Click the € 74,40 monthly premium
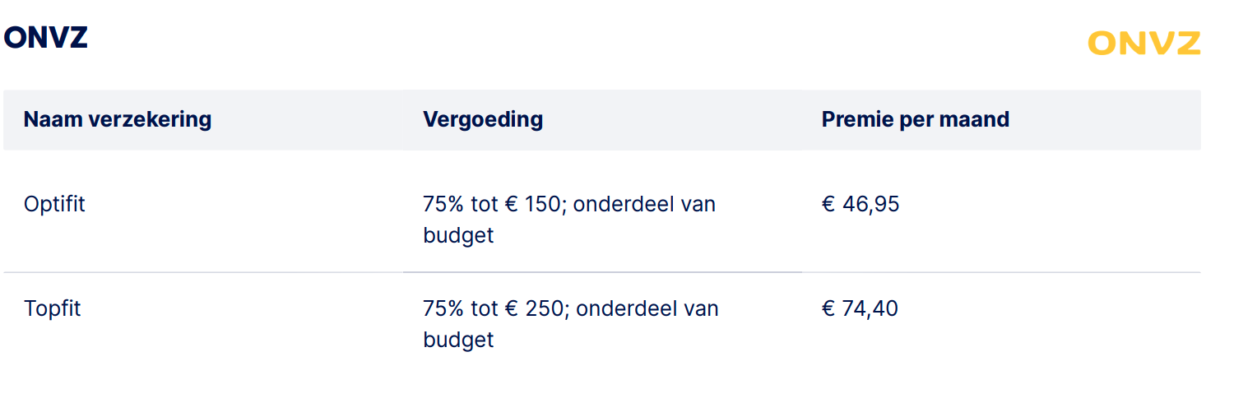This screenshot has width=1234, height=403. 860,309
